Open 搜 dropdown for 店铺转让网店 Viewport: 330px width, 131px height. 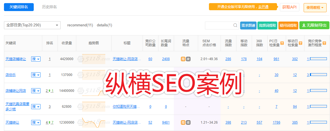pyautogui.click(x=36, y=91)
